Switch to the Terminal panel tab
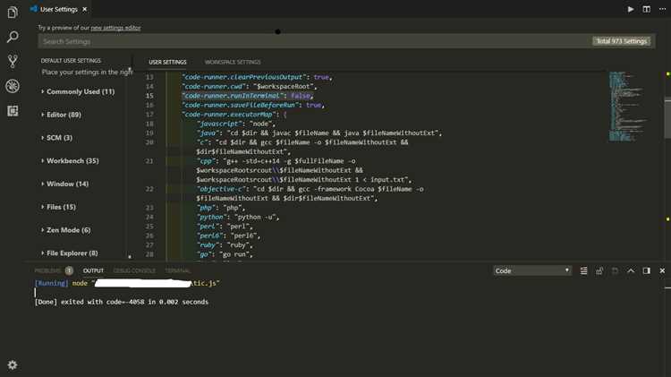The height and width of the screenshot is (377, 671). [178, 270]
